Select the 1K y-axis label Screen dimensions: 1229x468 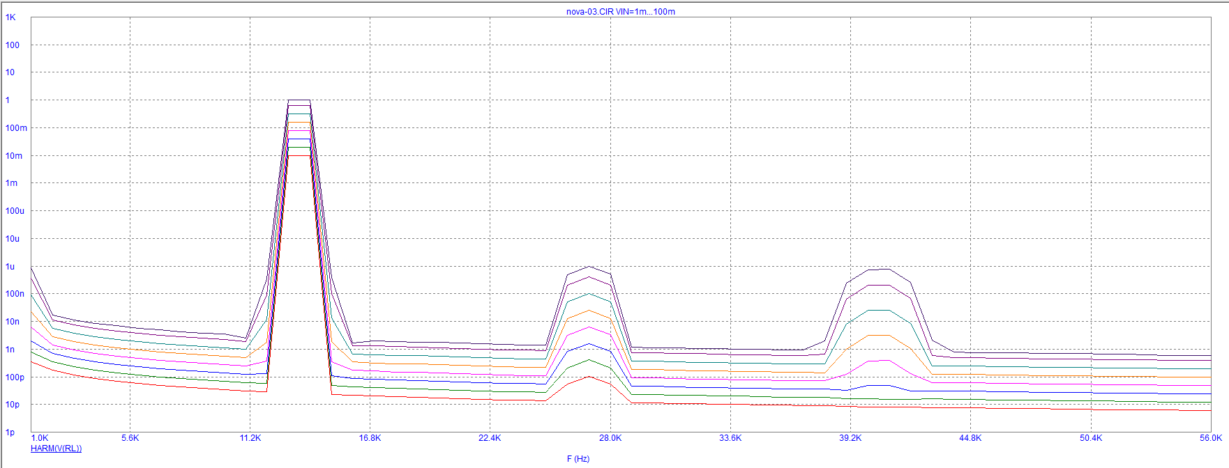[x=10, y=17]
